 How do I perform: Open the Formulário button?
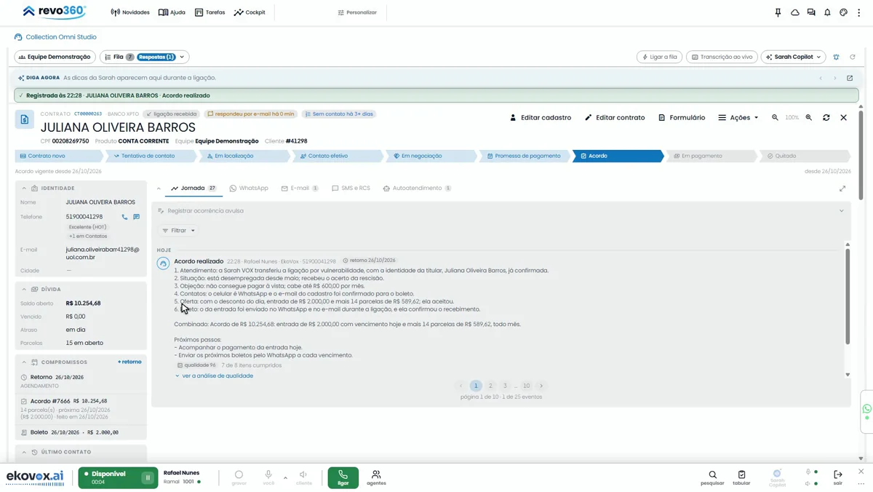coord(682,117)
